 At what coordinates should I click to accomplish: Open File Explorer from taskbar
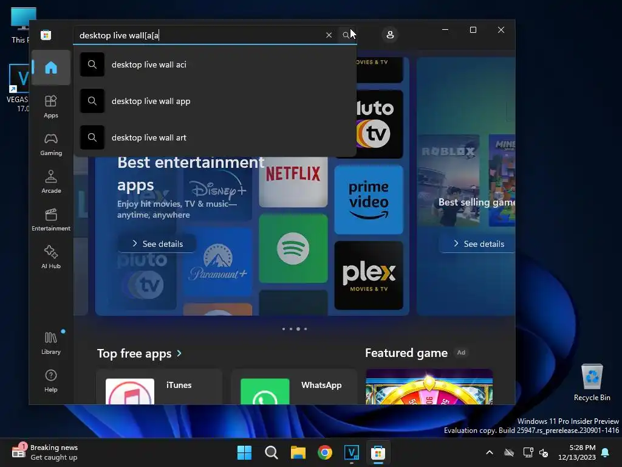(298, 452)
